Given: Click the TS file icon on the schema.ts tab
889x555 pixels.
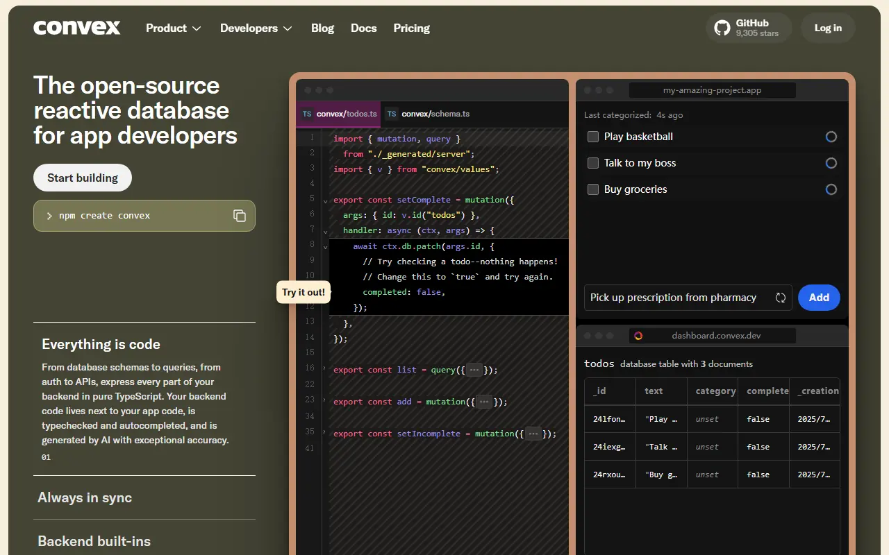Looking at the screenshot, I should (391, 113).
